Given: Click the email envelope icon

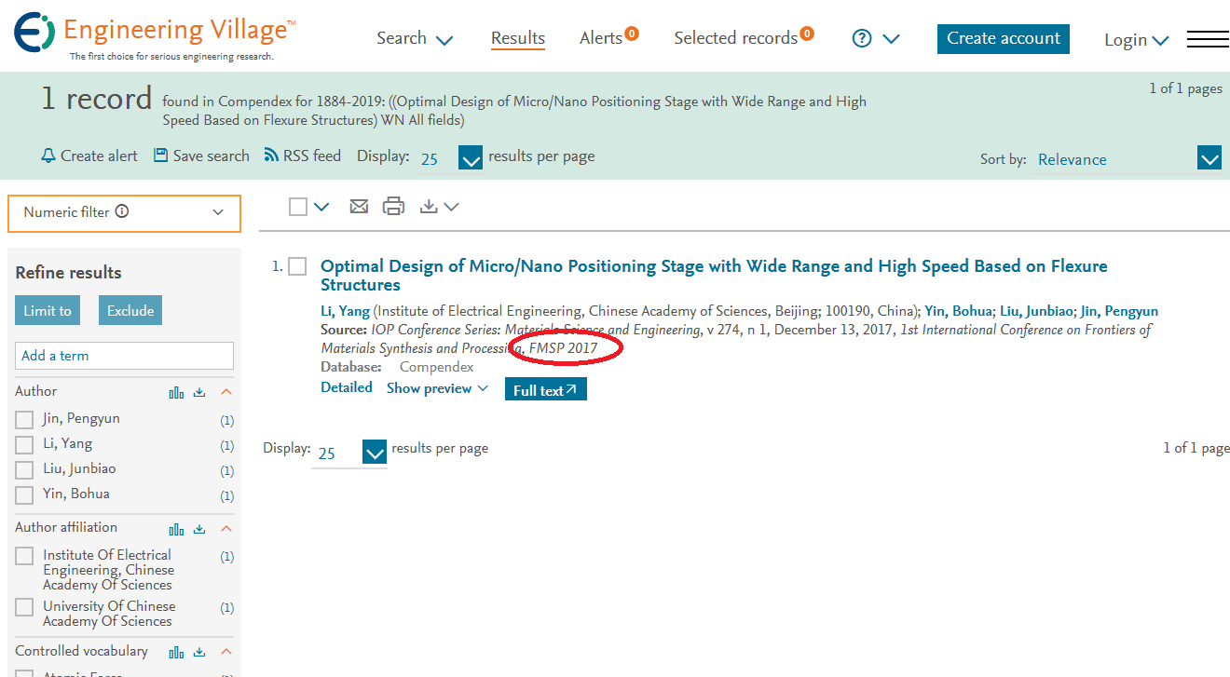Looking at the screenshot, I should (x=359, y=207).
